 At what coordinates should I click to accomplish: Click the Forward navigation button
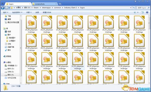(7, 8)
